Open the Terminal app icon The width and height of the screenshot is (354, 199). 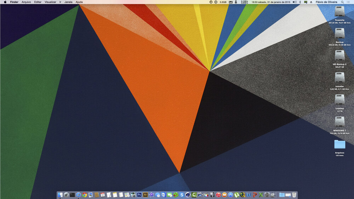(x=72, y=195)
